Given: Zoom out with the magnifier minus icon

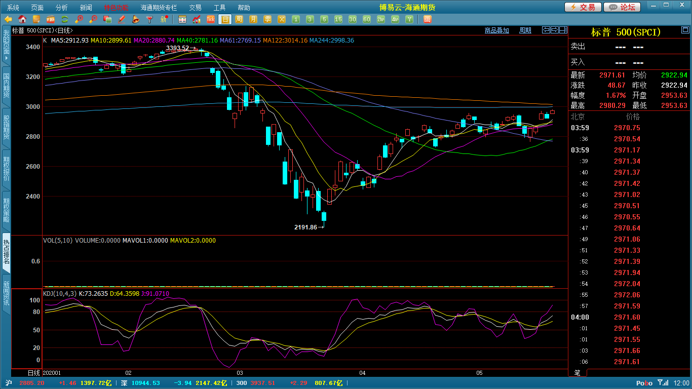Looking at the screenshot, I should pyautogui.click(x=93, y=19).
